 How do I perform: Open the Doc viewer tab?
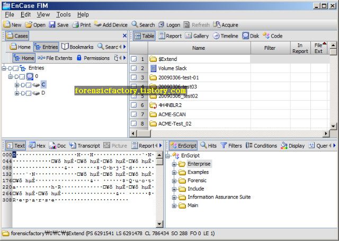[x=57, y=146]
